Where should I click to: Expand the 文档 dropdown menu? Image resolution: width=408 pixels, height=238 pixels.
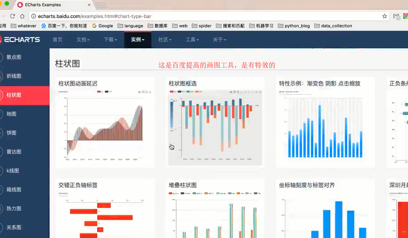click(83, 40)
